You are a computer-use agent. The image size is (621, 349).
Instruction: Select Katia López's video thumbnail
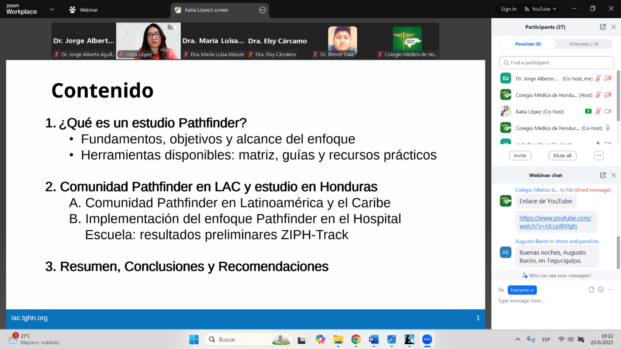coord(148,41)
